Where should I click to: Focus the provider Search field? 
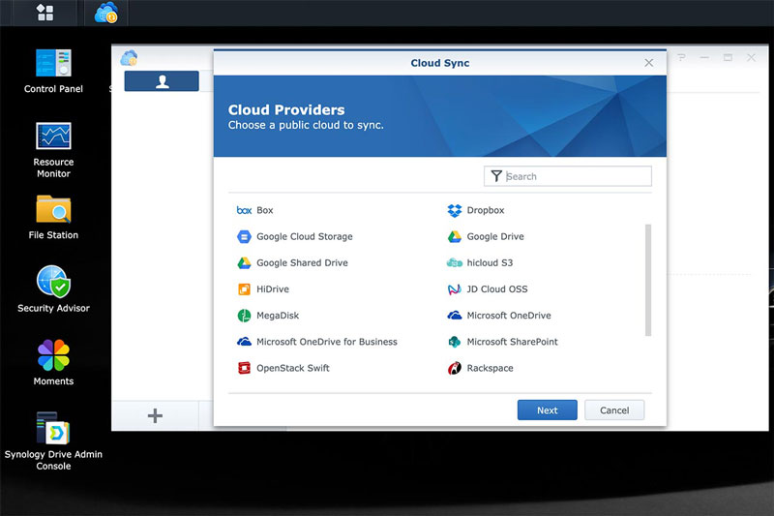(x=567, y=176)
